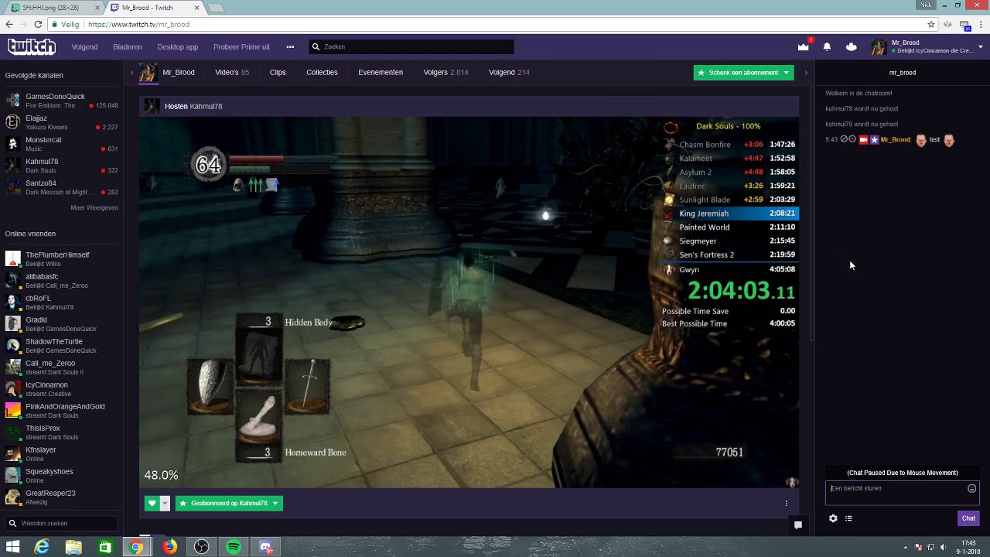Go to 'Volgend' in top navigation

coord(84,46)
